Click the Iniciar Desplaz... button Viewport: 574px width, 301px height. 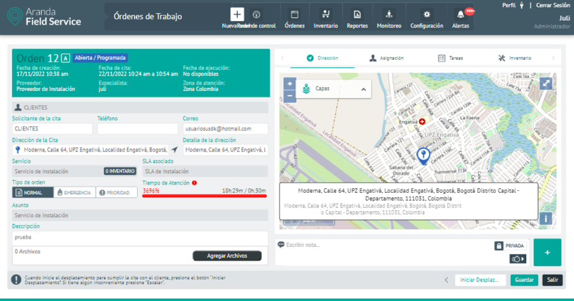pyautogui.click(x=480, y=280)
